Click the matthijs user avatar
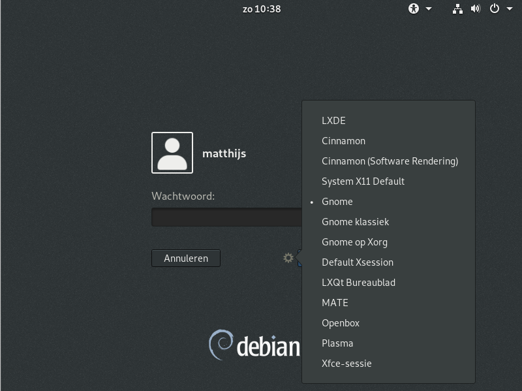The width and height of the screenshot is (522, 391). pos(172,153)
